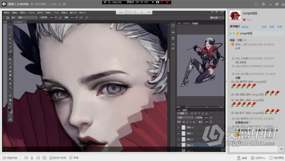The width and height of the screenshot is (285, 161).
Task: Toggle lock image pixels brush icon
Action: 187,122
